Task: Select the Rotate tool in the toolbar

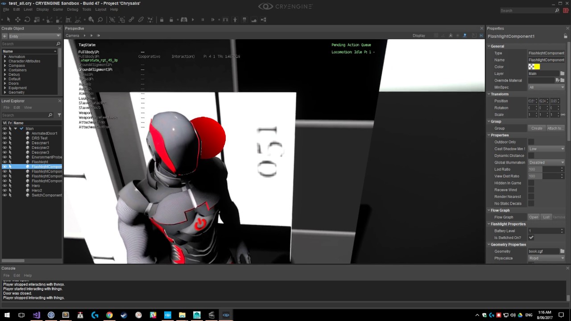Action: pos(27,20)
